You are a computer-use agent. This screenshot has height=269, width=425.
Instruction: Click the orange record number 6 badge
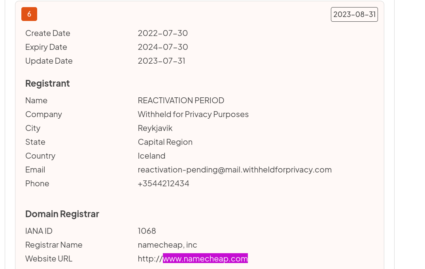click(x=29, y=14)
